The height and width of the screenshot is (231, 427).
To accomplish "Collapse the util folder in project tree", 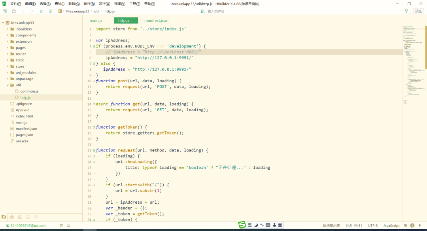I will tap(8, 85).
